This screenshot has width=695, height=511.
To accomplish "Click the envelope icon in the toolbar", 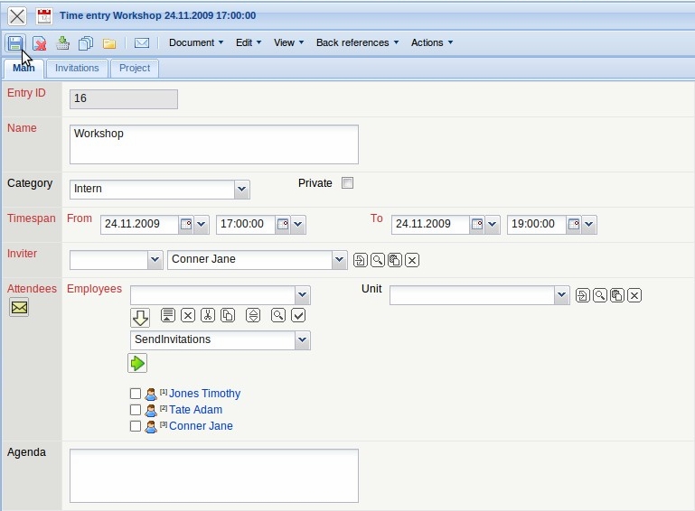I will click(x=142, y=43).
